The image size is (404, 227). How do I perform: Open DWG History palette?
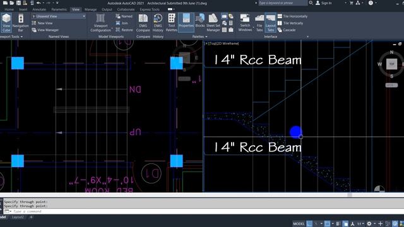[158, 23]
